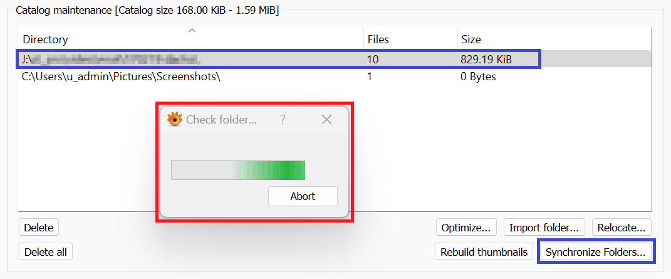
Task: Rebuild thumbnails for the catalog
Action: click(x=484, y=252)
